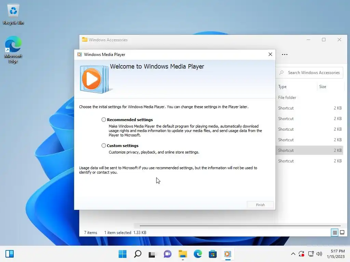Image resolution: width=350 pixels, height=262 pixels.
Task: Open Task View from the taskbar
Action: coord(152,254)
